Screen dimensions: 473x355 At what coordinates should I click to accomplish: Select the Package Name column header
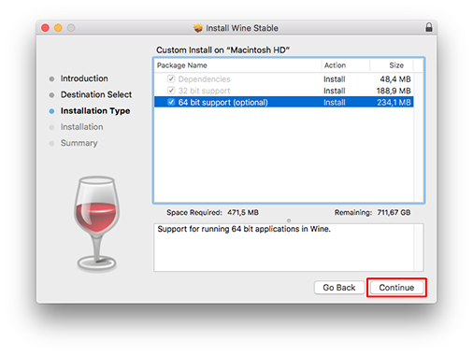click(x=237, y=65)
